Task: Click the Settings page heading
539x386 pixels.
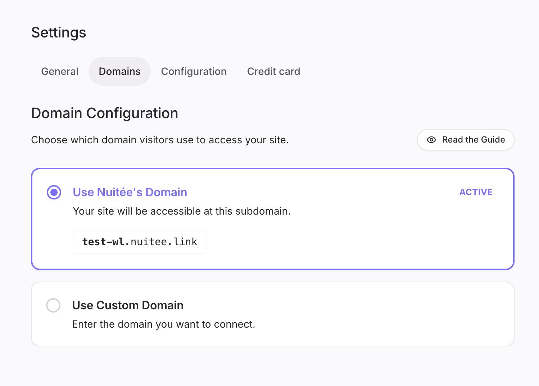Action: [59, 33]
